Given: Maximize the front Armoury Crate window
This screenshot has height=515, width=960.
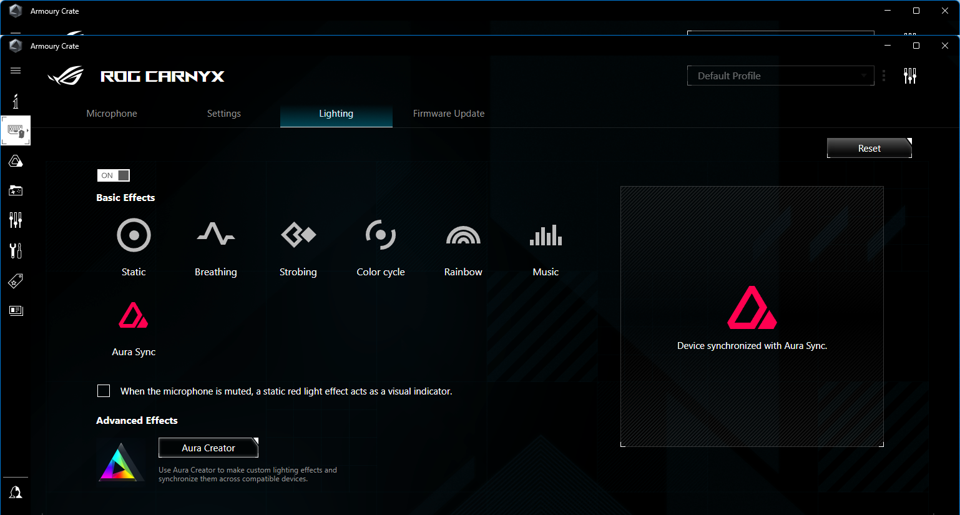Looking at the screenshot, I should [916, 46].
